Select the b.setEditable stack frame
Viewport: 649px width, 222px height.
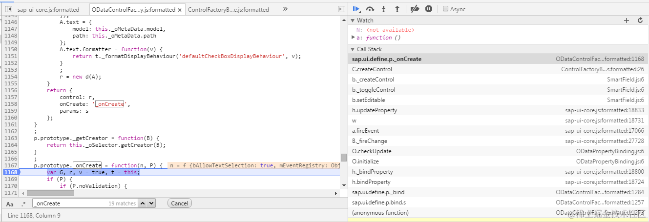point(498,100)
